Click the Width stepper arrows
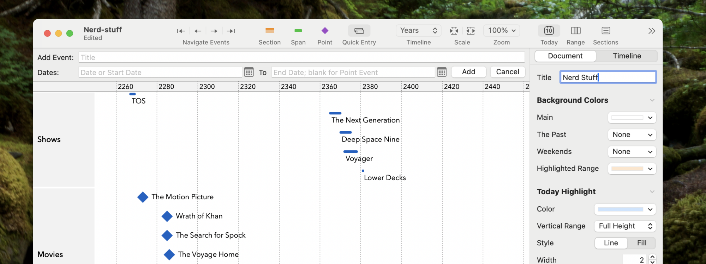The width and height of the screenshot is (706, 264). (x=652, y=260)
